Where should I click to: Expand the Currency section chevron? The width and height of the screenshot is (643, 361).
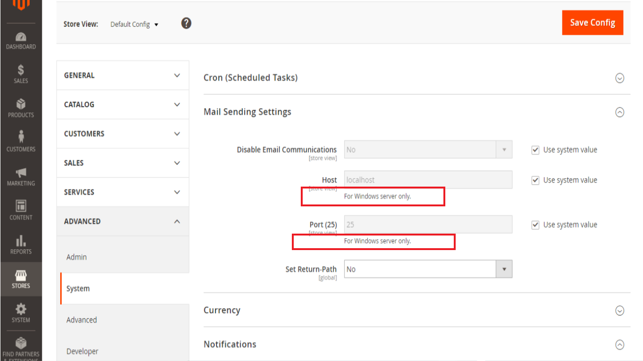point(620,311)
